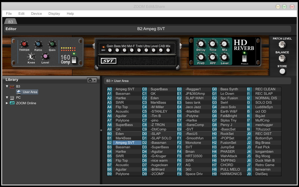Click the Decay knob on HD Reverb

click(x=201, y=44)
